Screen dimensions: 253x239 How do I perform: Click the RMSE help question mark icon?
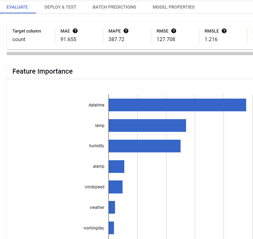[174, 31]
